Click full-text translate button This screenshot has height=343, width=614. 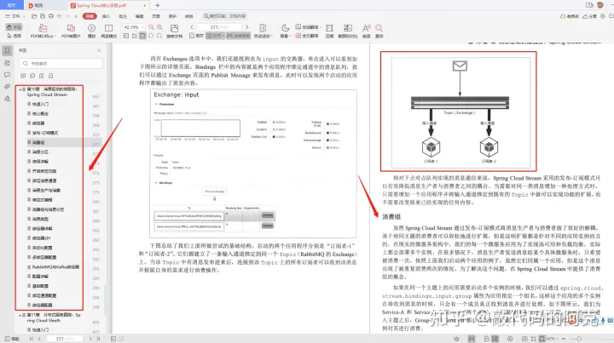coord(307,36)
